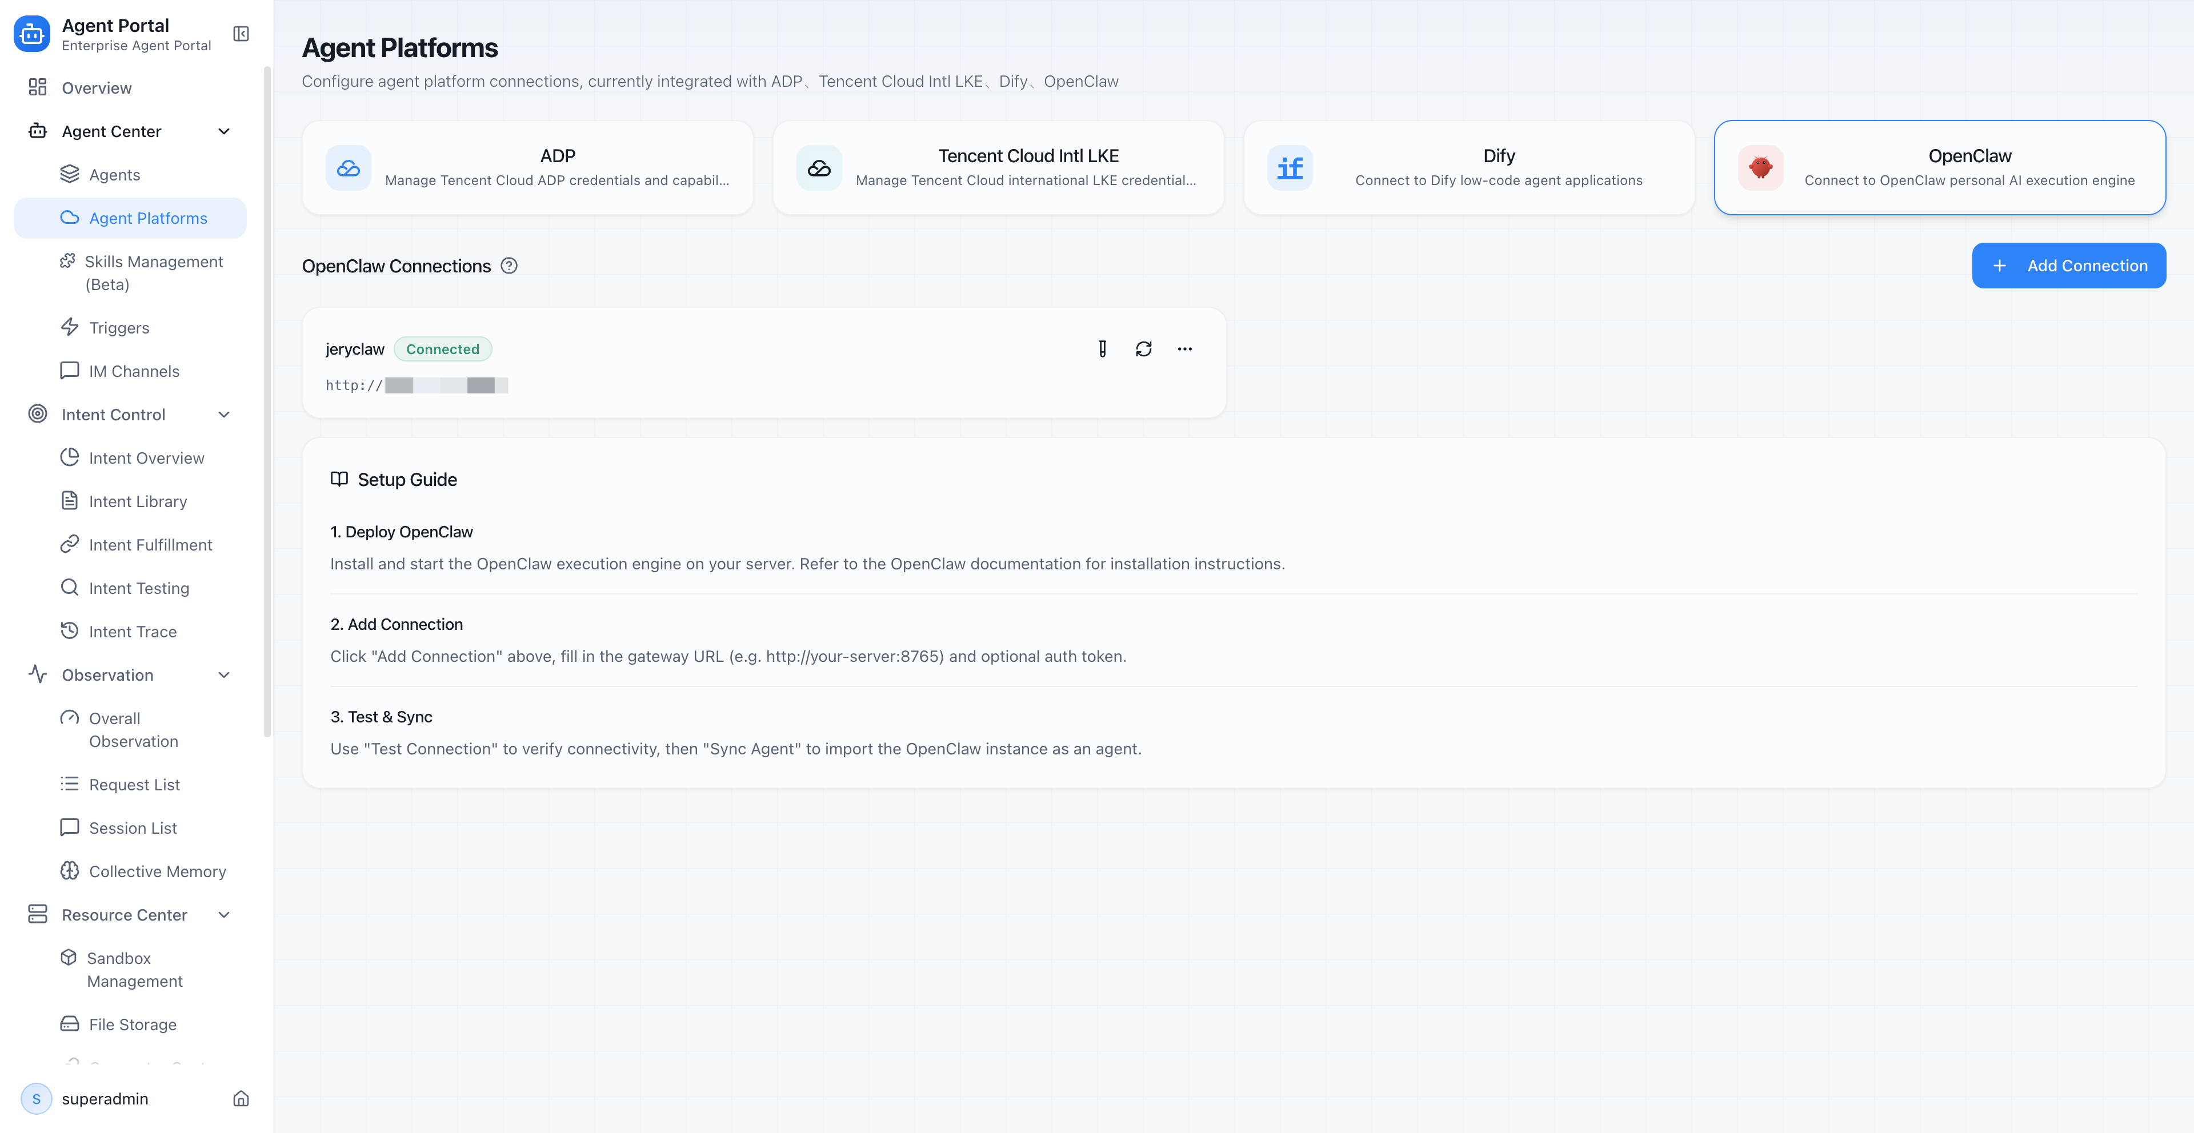
Task: Click the Dify platform icon
Action: [x=1290, y=168]
